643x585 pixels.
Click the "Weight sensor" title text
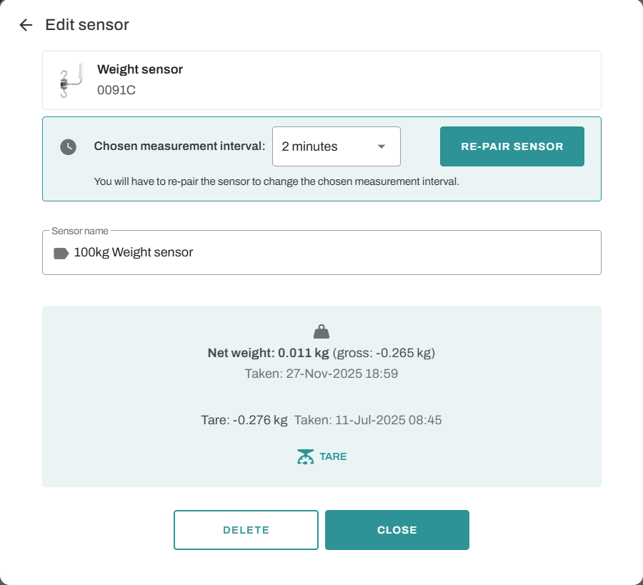click(140, 69)
